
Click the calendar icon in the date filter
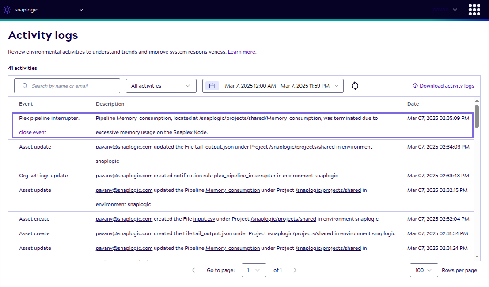pyautogui.click(x=212, y=85)
